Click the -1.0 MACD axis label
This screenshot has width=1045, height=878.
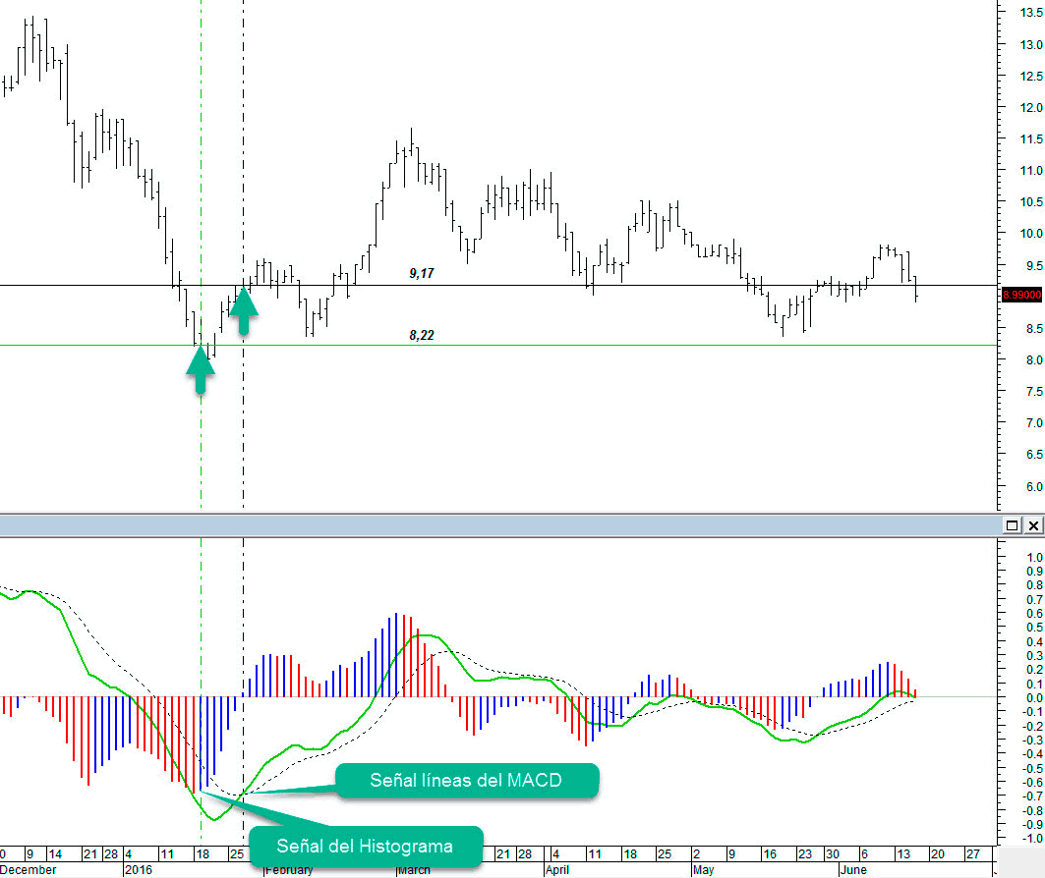pyautogui.click(x=1032, y=838)
